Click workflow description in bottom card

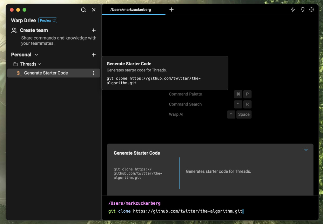coord(219,171)
